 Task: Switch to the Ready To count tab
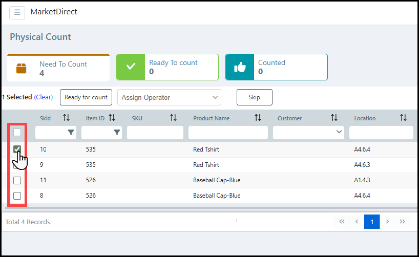pos(167,67)
